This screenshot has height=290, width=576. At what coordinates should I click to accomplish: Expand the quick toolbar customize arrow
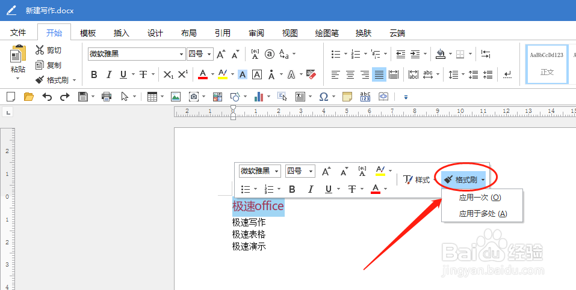click(x=406, y=97)
